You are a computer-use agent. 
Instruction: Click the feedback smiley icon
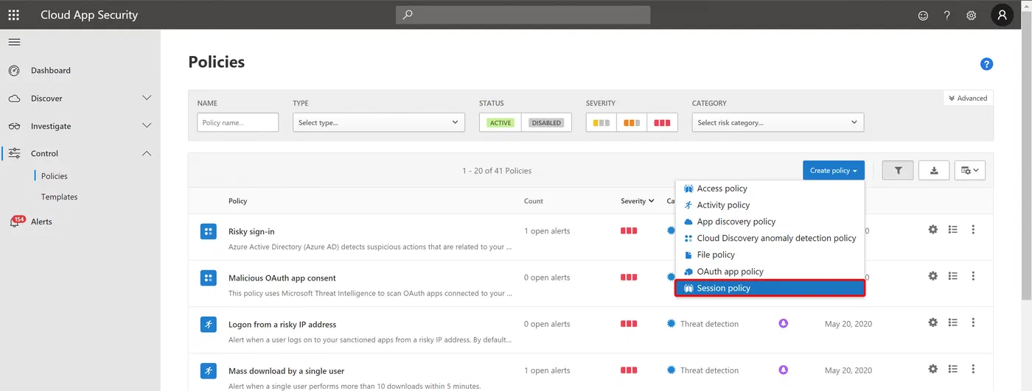pyautogui.click(x=923, y=15)
